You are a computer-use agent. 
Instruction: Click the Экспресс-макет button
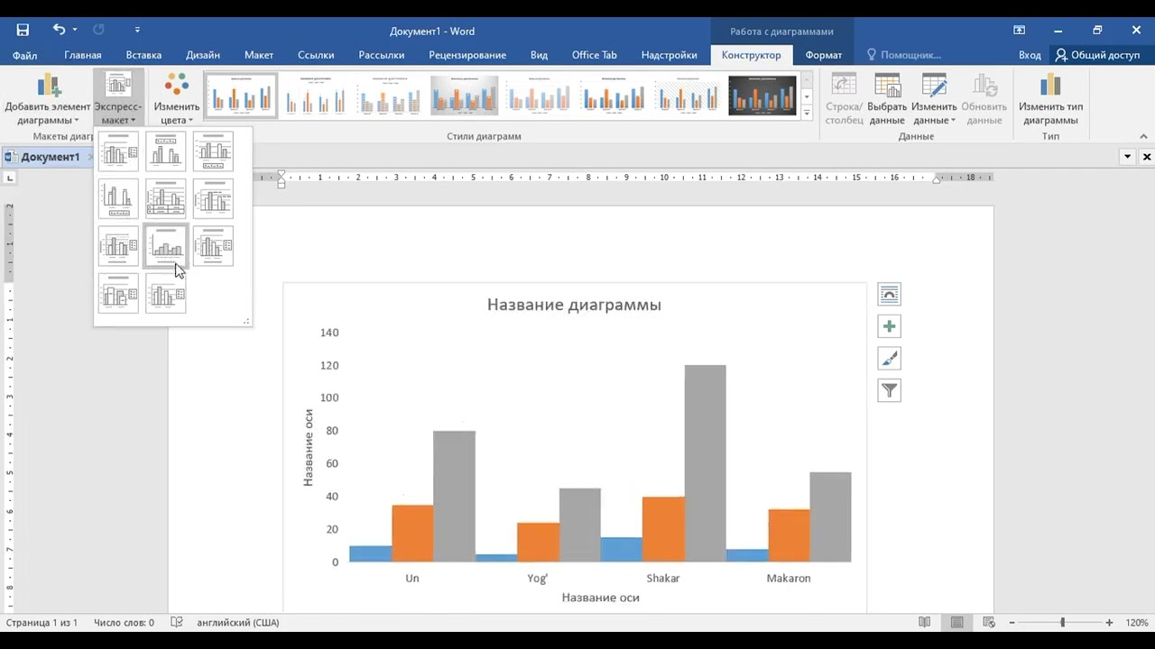[x=118, y=99]
